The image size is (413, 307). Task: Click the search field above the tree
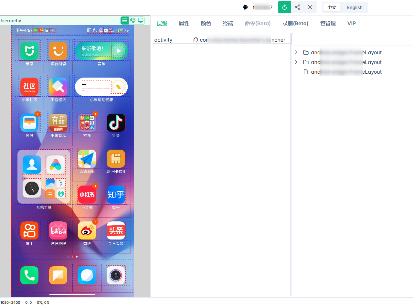coord(352,39)
